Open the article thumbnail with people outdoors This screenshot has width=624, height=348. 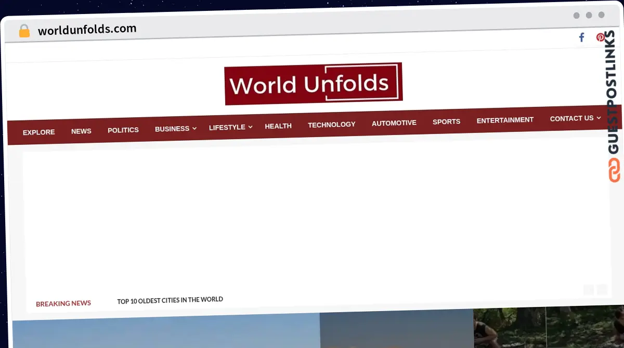pos(549,327)
